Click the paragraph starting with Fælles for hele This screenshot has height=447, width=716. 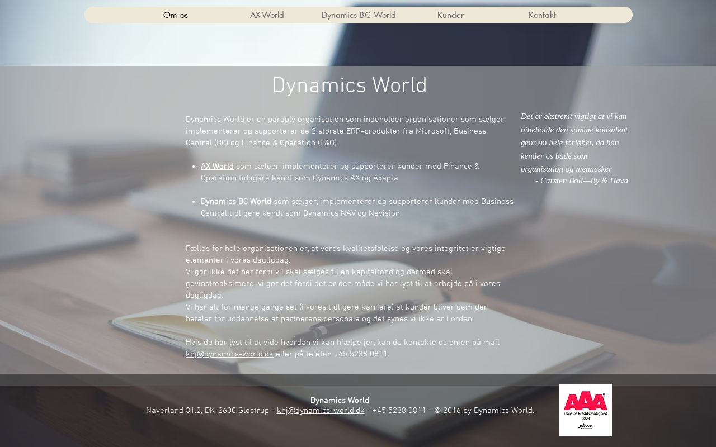click(x=345, y=254)
